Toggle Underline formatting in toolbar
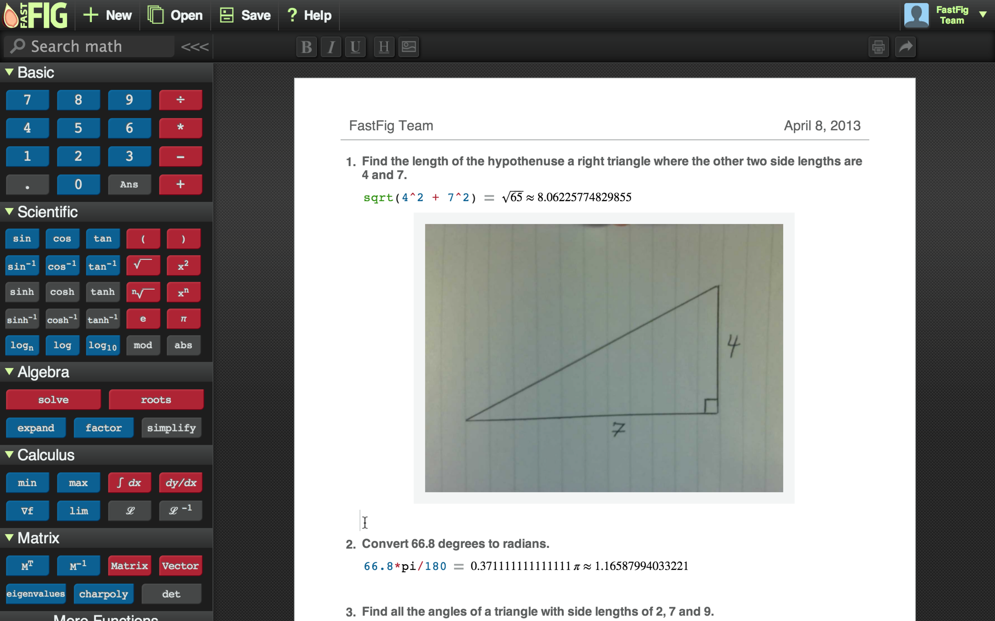Image resolution: width=995 pixels, height=621 pixels. [x=355, y=47]
